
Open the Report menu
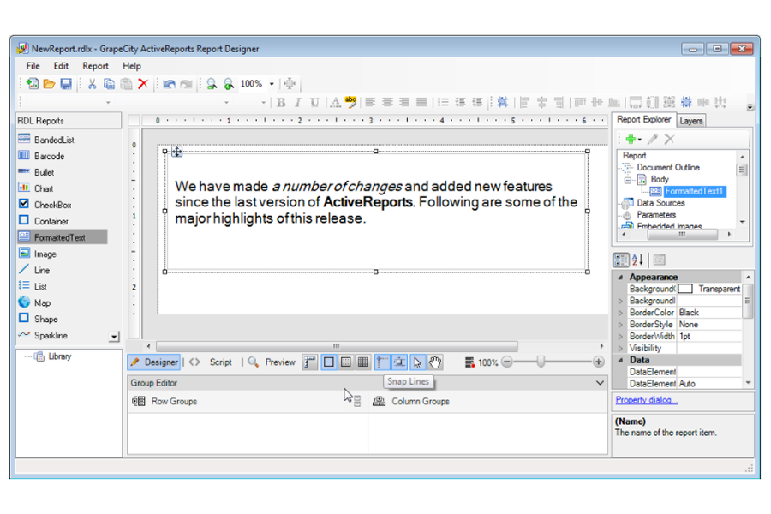click(95, 66)
